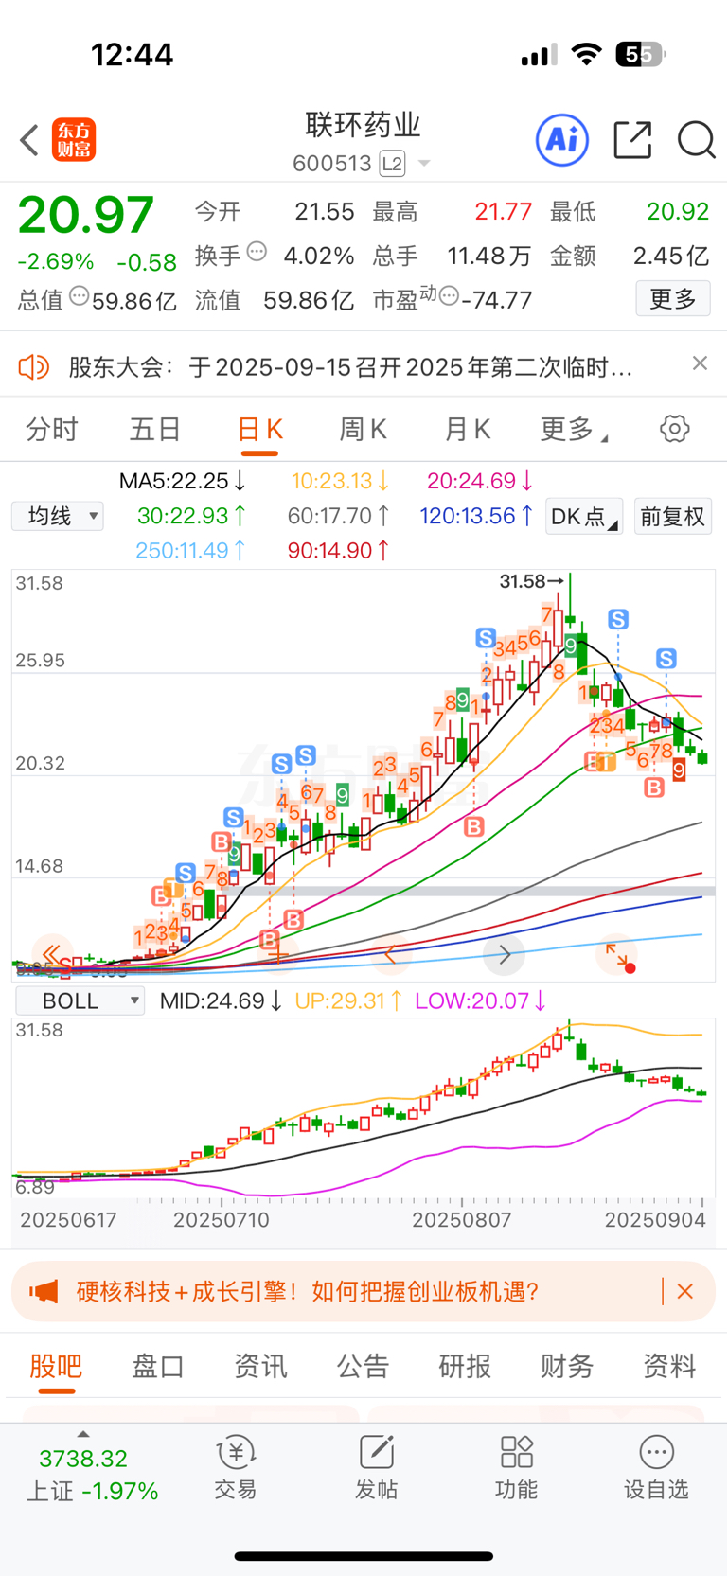Tap the MA 120:13.56 value

(476, 516)
